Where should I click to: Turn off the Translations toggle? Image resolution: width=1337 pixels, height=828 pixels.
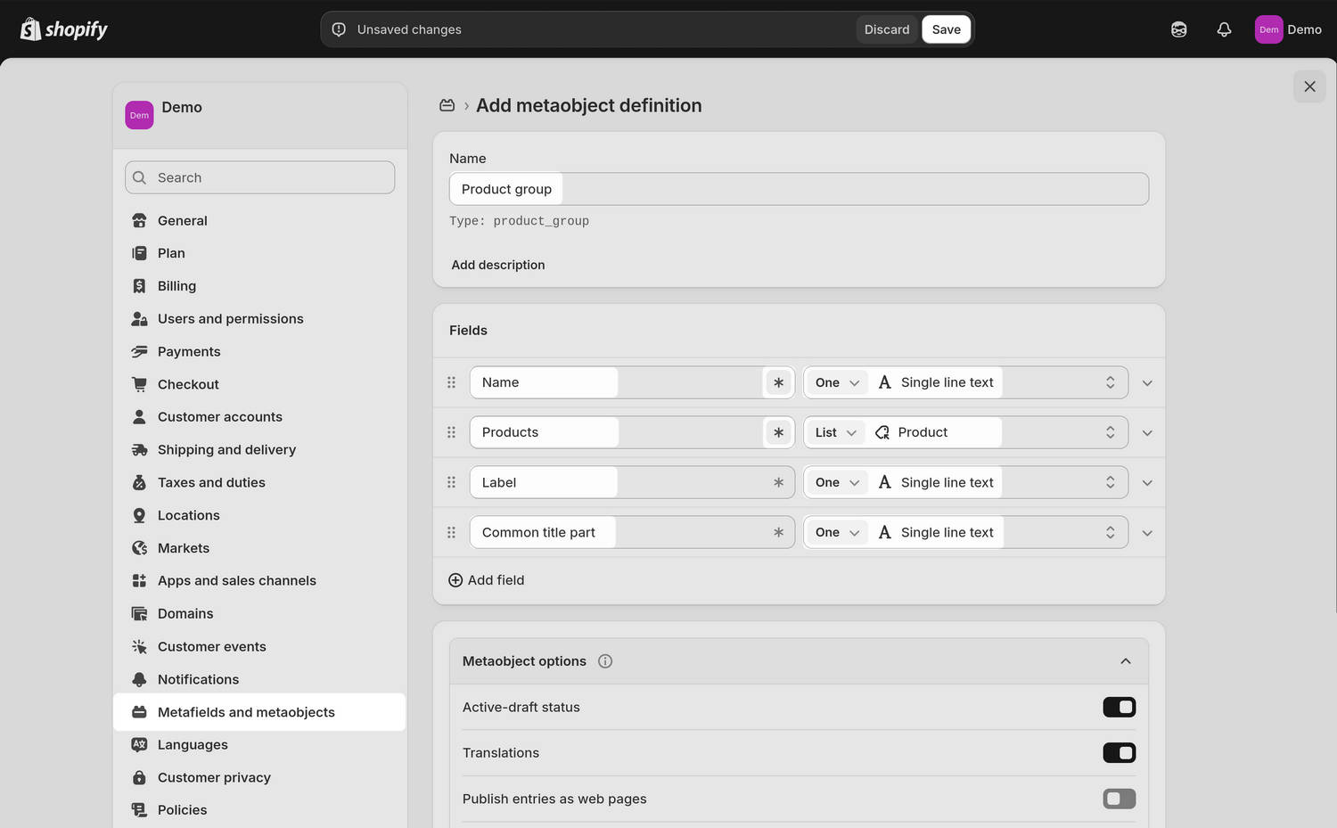point(1119,752)
